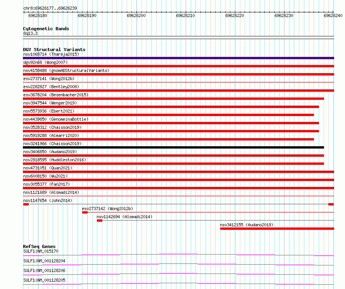Open variant nsv1068714 (Thareja2015)

51,54
